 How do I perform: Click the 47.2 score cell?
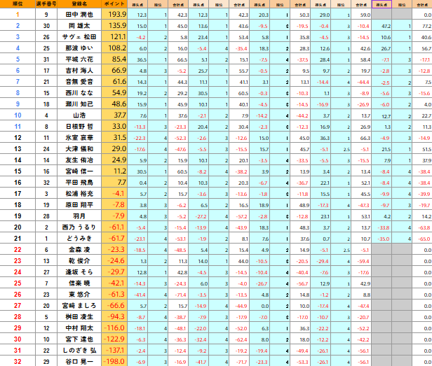[x=382, y=26]
